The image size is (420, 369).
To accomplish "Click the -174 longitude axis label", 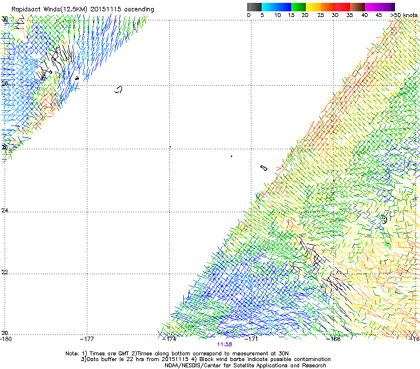I will [x=169, y=339].
